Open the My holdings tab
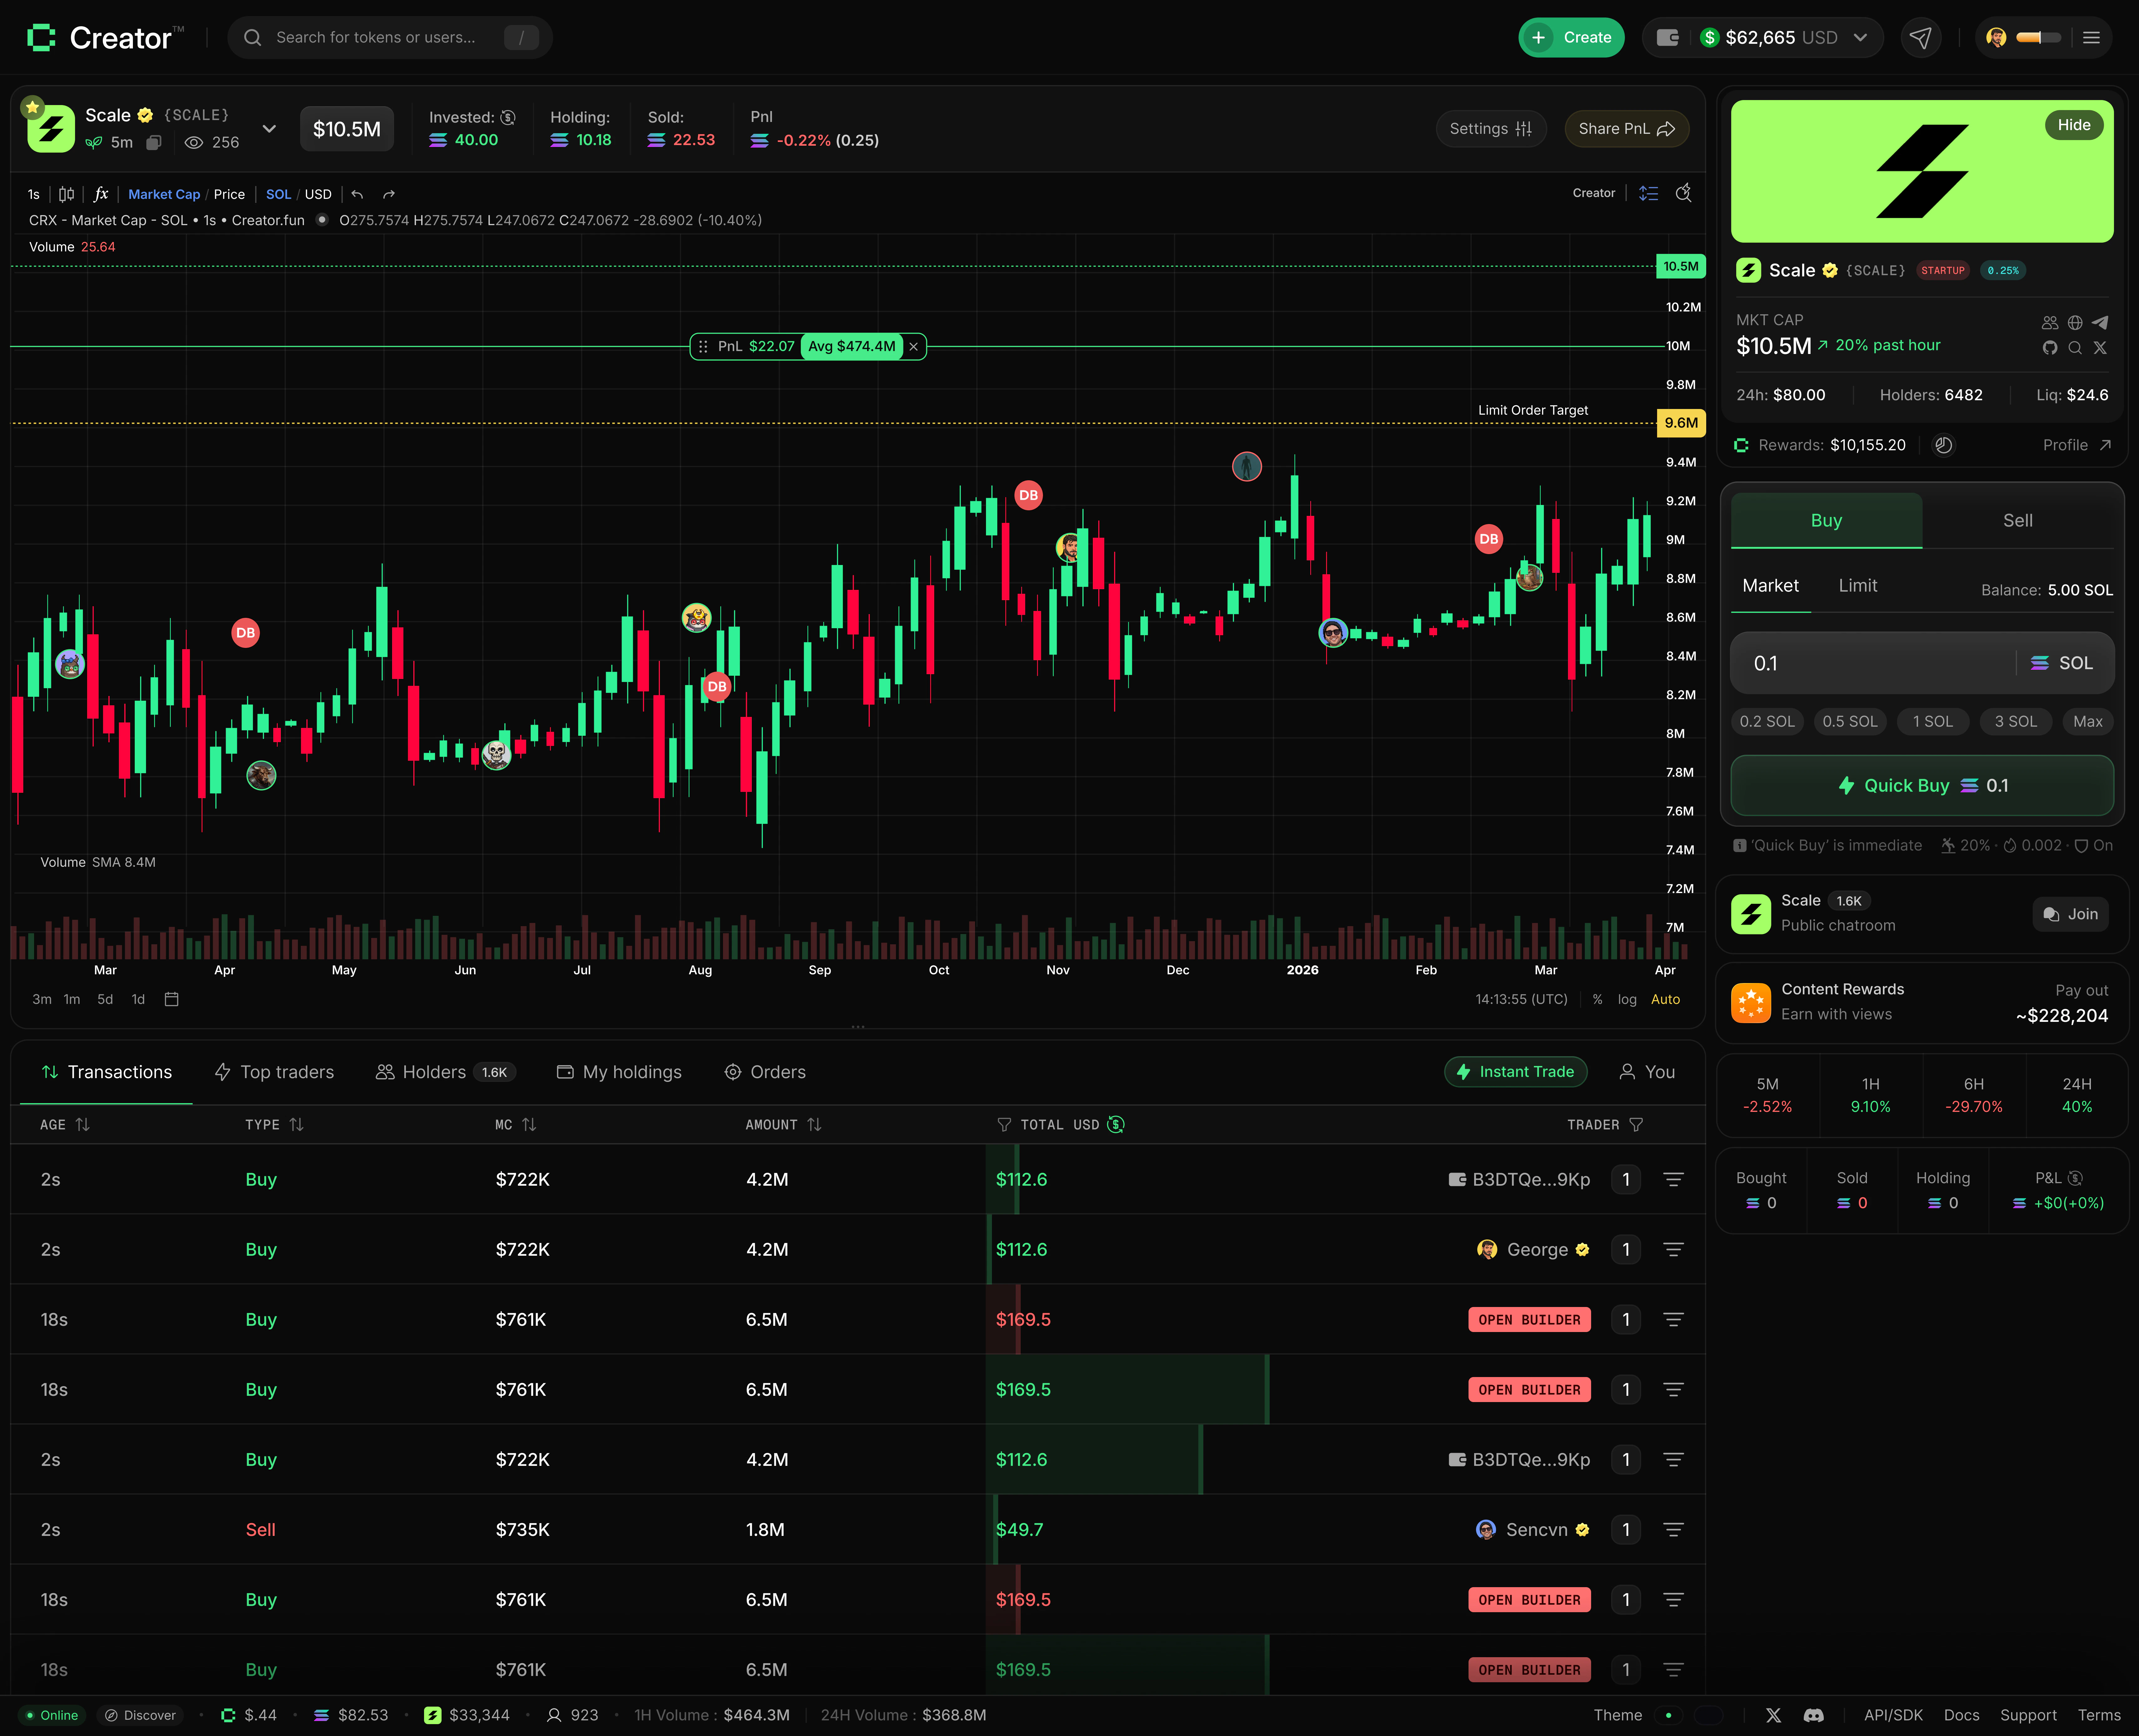The image size is (2139, 1736). tap(619, 1072)
